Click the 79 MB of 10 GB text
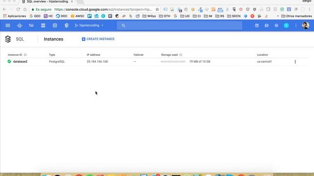This screenshot has height=176, width=314. pos(200,62)
